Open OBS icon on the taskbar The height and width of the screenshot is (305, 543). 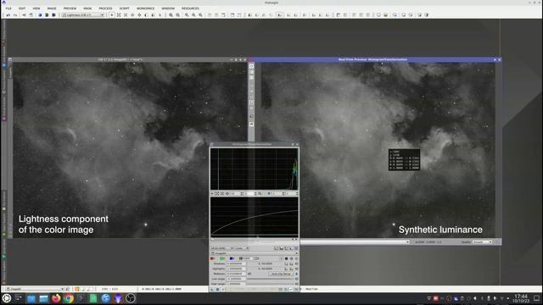pos(131,298)
